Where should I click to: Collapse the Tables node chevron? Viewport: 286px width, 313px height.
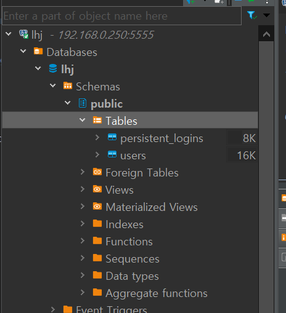(83, 120)
